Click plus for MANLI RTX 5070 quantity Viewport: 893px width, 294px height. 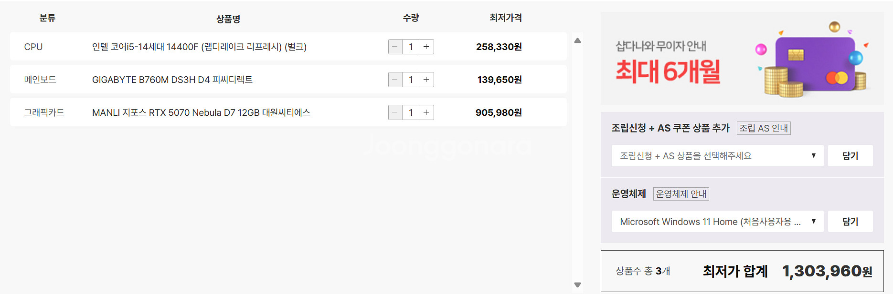[x=426, y=112]
